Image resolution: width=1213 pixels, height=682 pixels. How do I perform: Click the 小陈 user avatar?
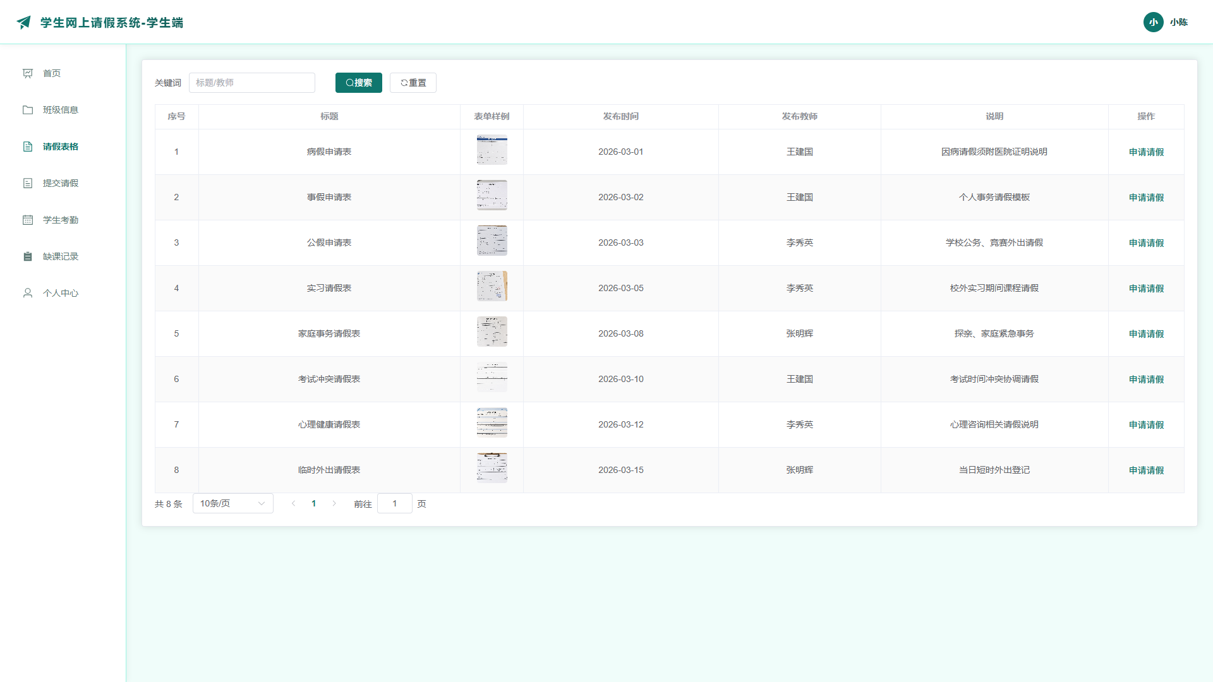1153,22
